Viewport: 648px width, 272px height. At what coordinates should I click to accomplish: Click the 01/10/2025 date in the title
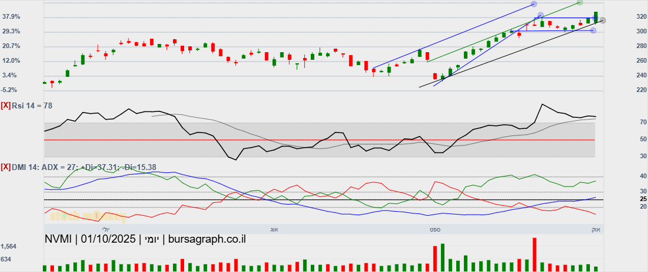point(108,239)
